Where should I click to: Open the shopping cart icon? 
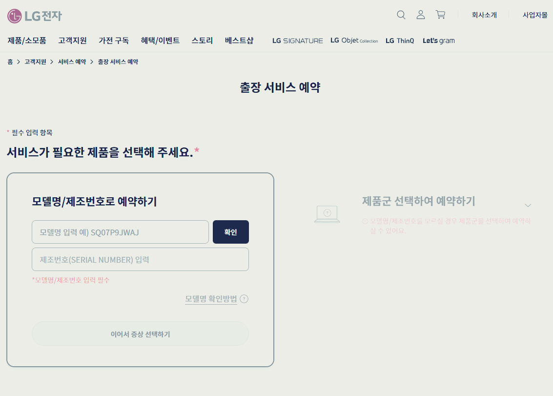[x=440, y=15]
